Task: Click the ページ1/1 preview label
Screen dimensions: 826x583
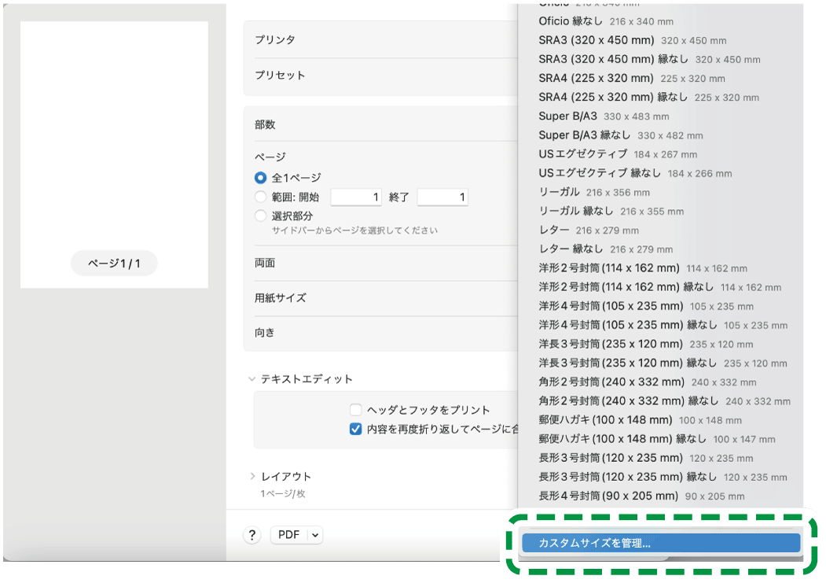Action: pos(114,264)
